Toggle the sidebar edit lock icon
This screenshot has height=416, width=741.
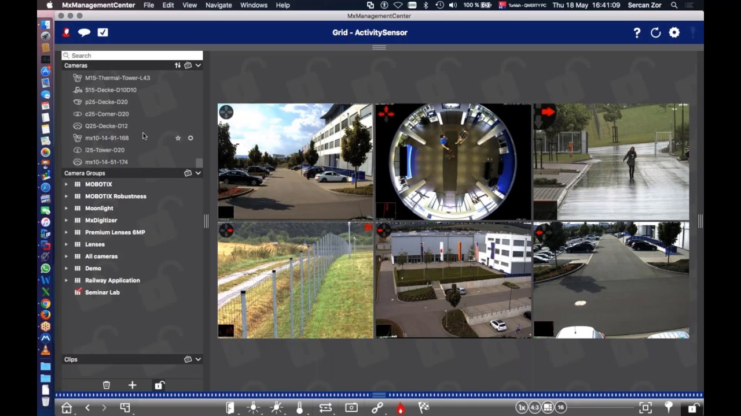(159, 385)
